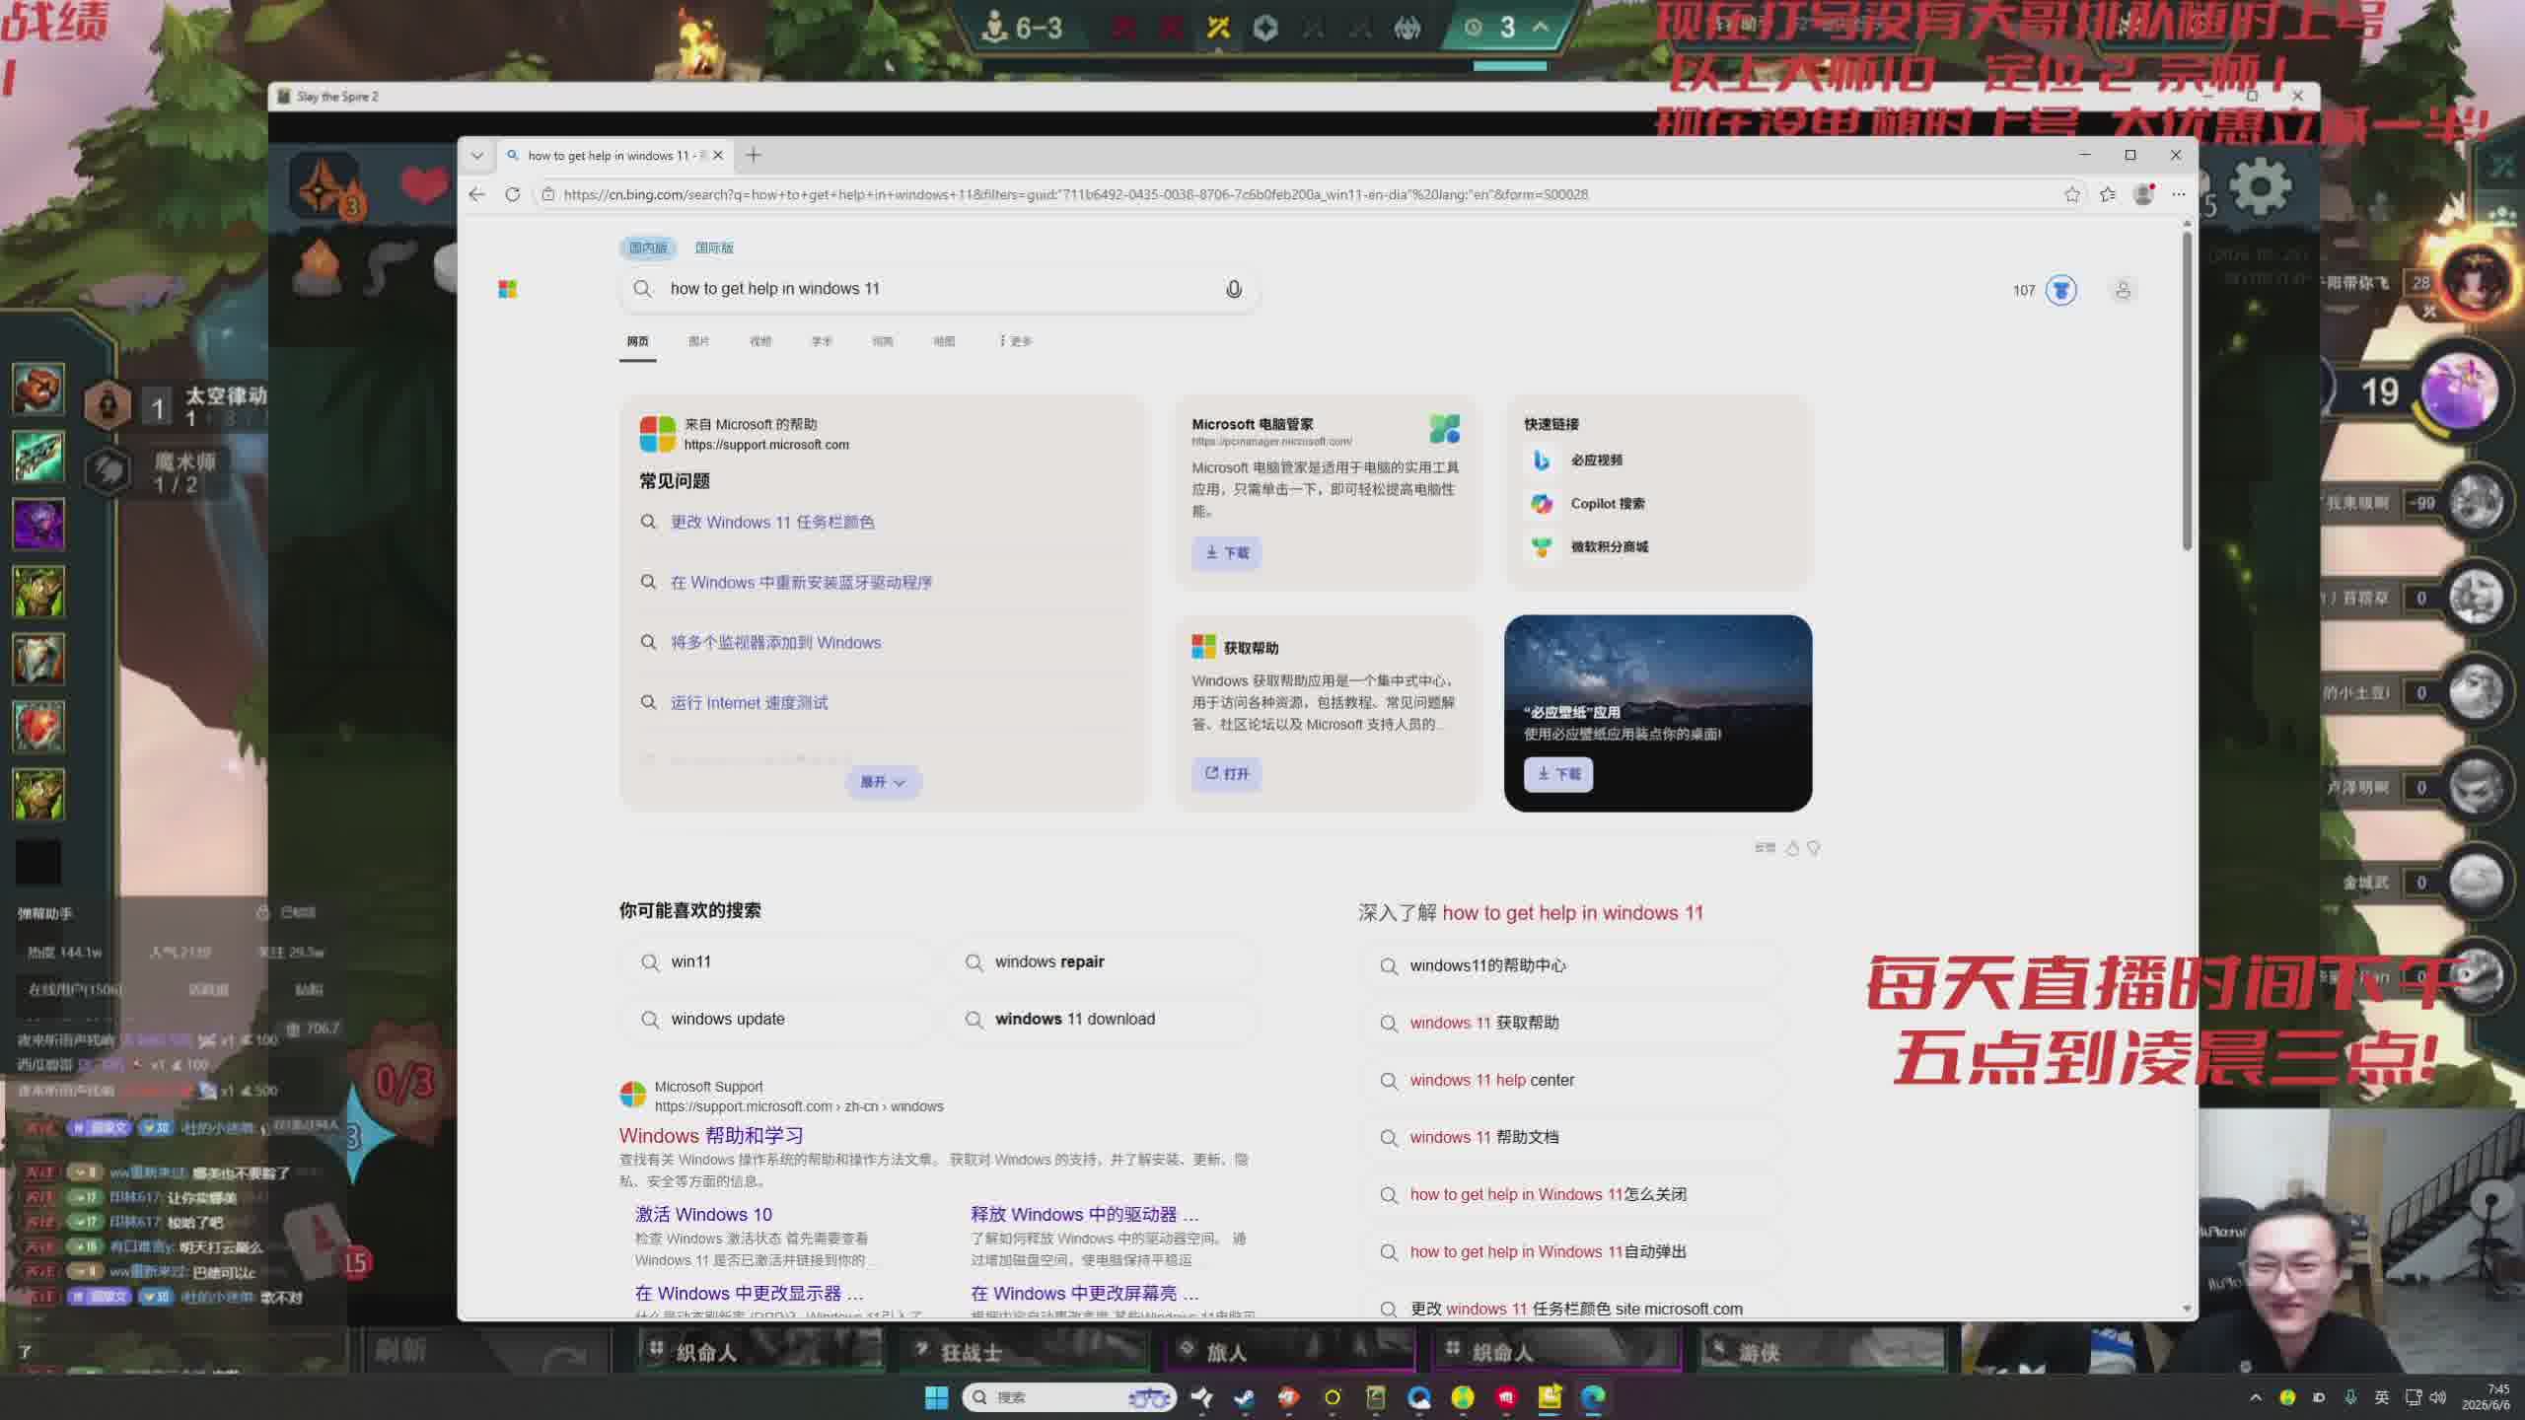Select the 视频 results tab
Screen dimensions: 2525x1420
(x=760, y=341)
